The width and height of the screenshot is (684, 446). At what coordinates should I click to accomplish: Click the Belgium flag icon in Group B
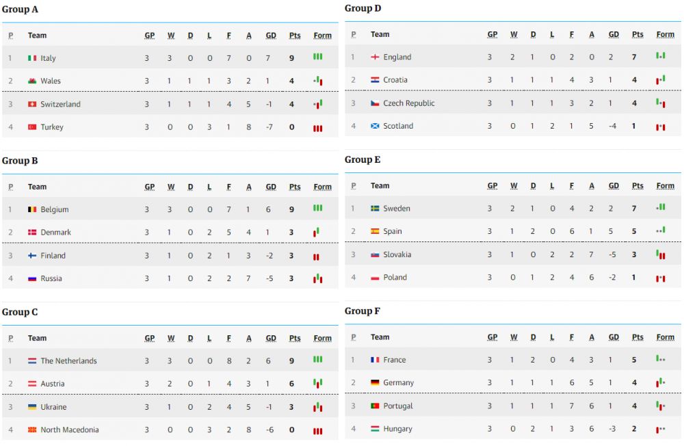pyautogui.click(x=32, y=209)
